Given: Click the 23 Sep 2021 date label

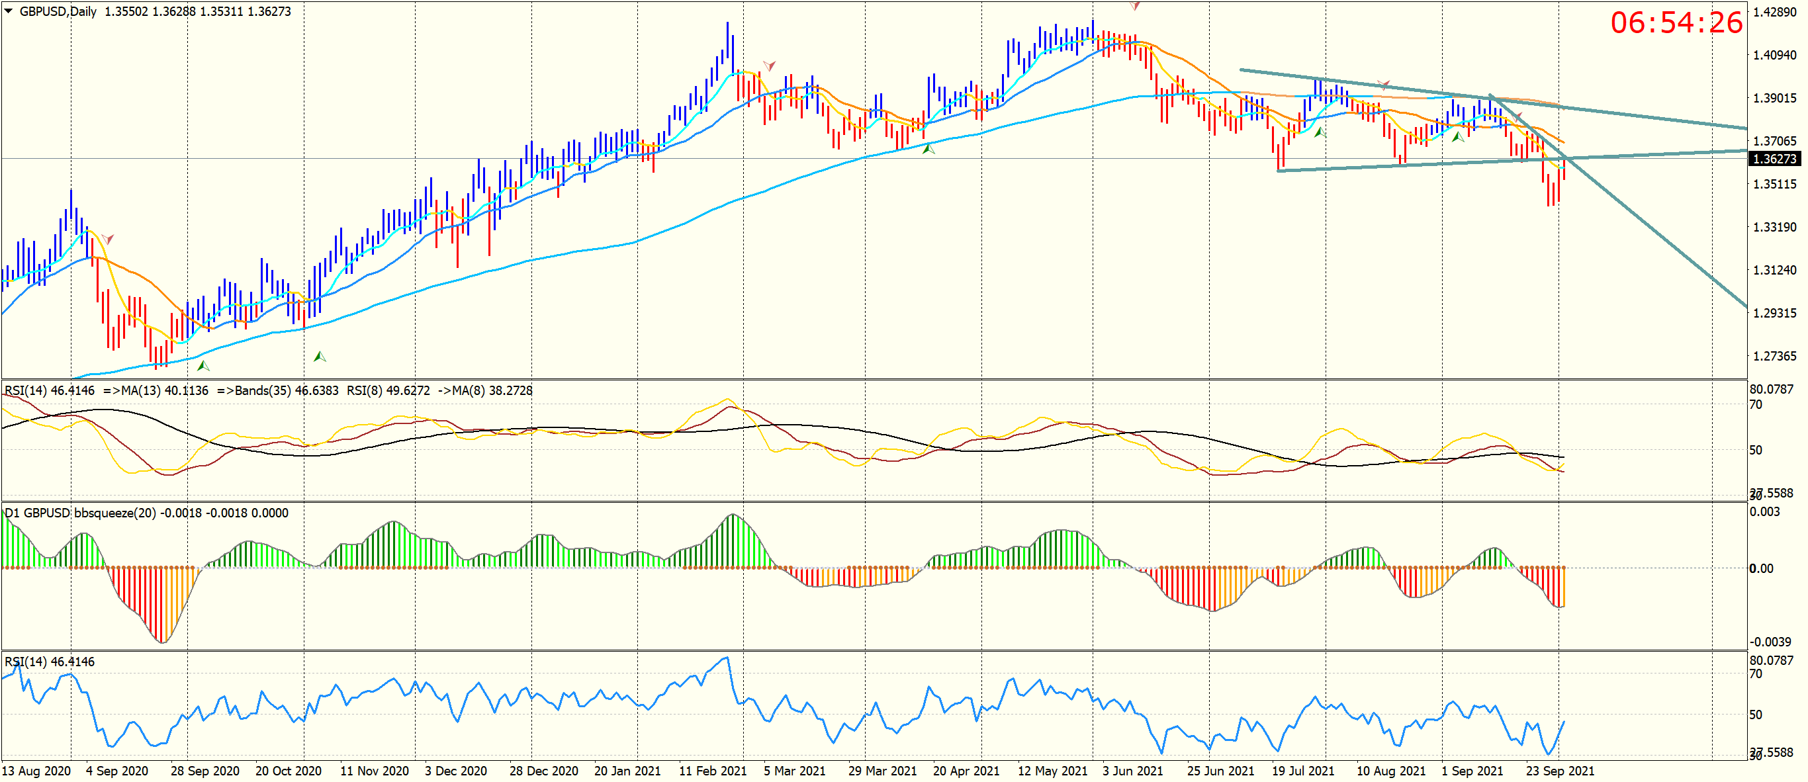Looking at the screenshot, I should click(1560, 771).
